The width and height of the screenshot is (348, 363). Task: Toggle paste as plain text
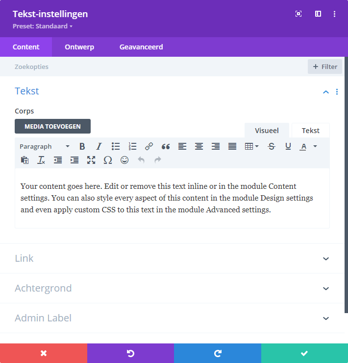tap(25, 160)
